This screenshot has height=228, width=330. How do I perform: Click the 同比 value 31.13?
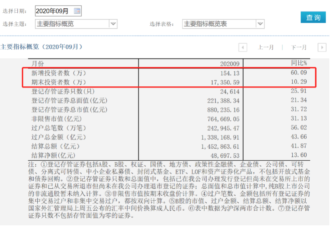coord(299,118)
